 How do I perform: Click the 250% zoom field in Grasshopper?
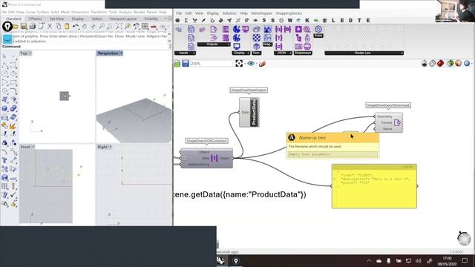(211, 64)
